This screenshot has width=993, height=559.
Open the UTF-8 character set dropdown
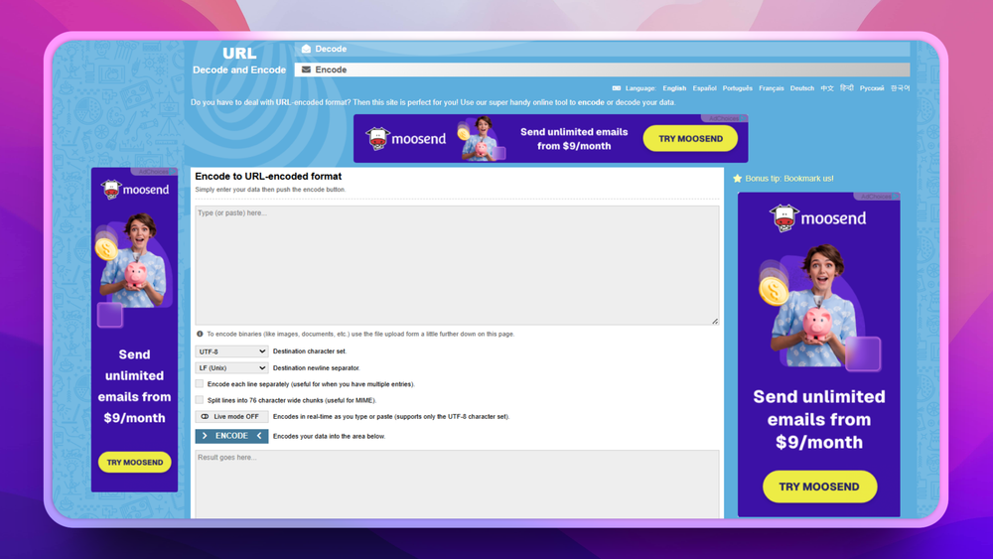[x=231, y=351]
